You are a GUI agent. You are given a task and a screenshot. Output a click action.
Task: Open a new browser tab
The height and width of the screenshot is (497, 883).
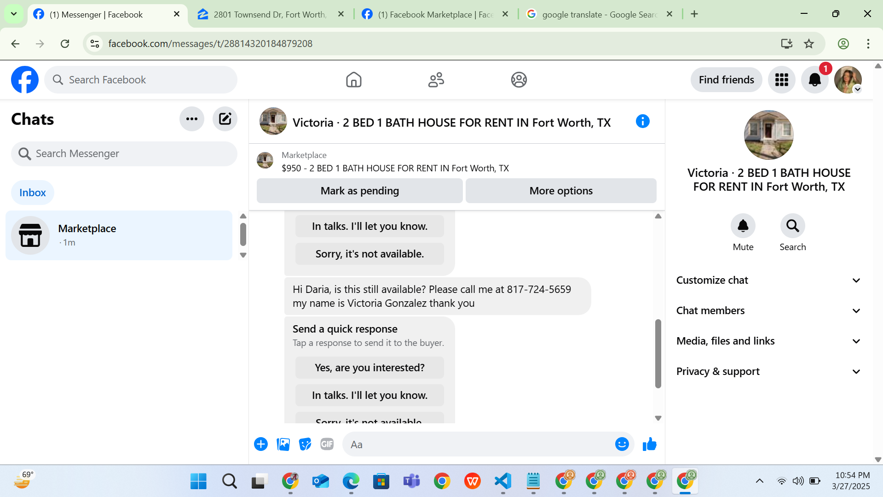coord(694,14)
